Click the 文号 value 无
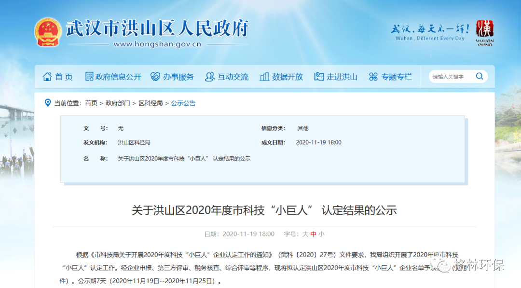The width and height of the screenshot is (521, 288). pyautogui.click(x=121, y=128)
